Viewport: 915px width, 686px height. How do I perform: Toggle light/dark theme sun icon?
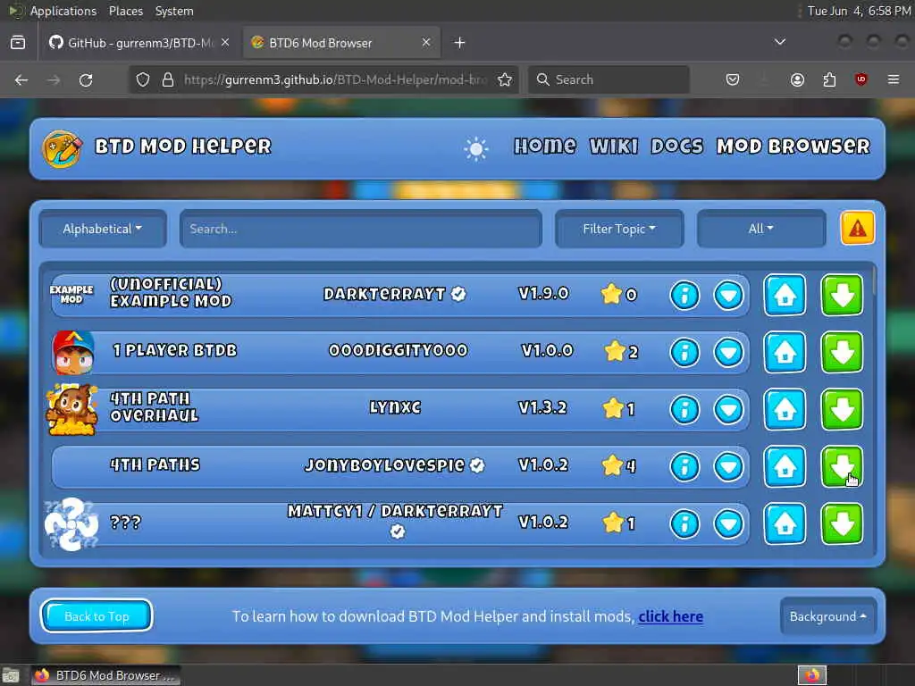(x=476, y=149)
